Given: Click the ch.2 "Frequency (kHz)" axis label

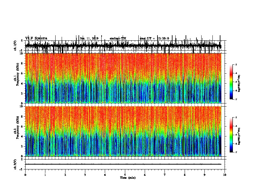Looking at the screenshot, I should tap(18, 127).
